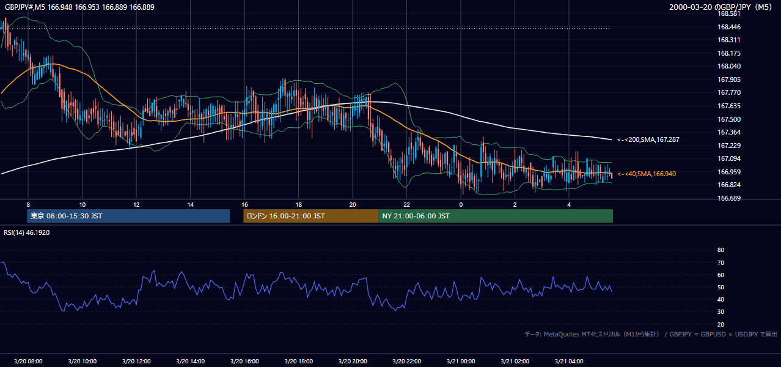Click the price axis value 167.905
Screen dimensions: 781x367
729,80
